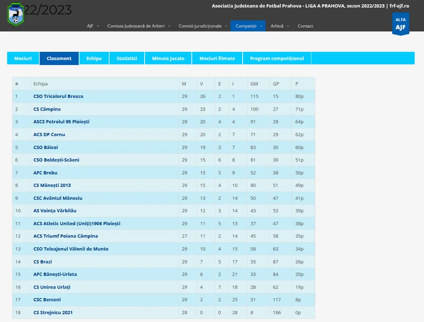Click the Echipa column header
Viewport: 424px width, 322px height.
(x=41, y=84)
